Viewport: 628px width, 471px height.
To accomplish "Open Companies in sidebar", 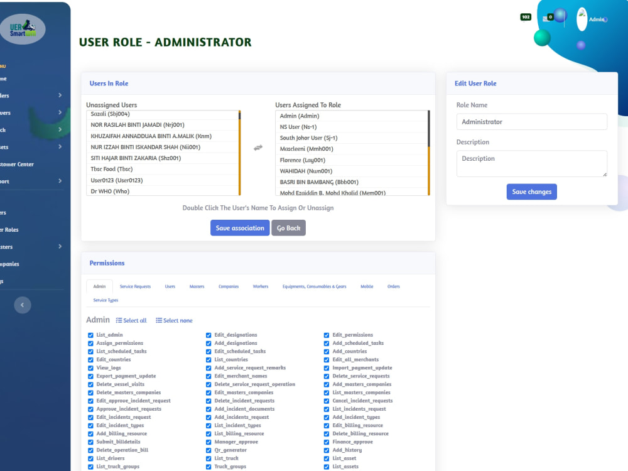I will tap(9, 264).
